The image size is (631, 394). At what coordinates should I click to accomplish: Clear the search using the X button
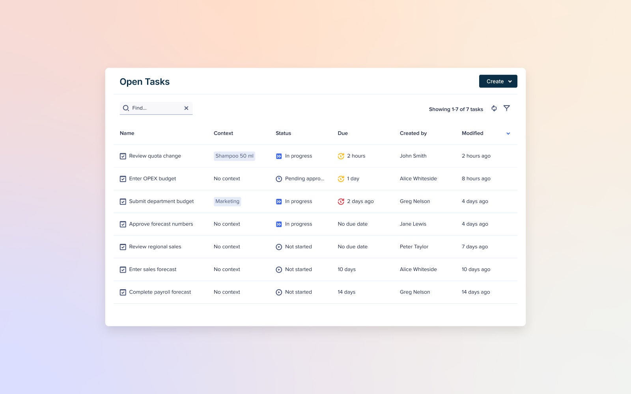click(186, 108)
